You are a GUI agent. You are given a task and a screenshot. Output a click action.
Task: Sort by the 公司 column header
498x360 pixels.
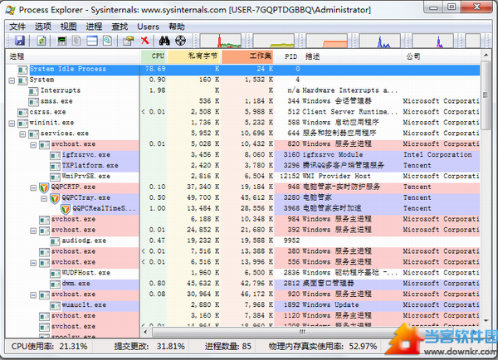pos(441,56)
